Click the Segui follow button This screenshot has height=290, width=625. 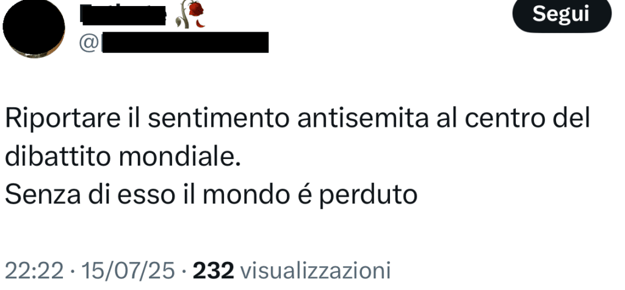pyautogui.click(x=562, y=15)
